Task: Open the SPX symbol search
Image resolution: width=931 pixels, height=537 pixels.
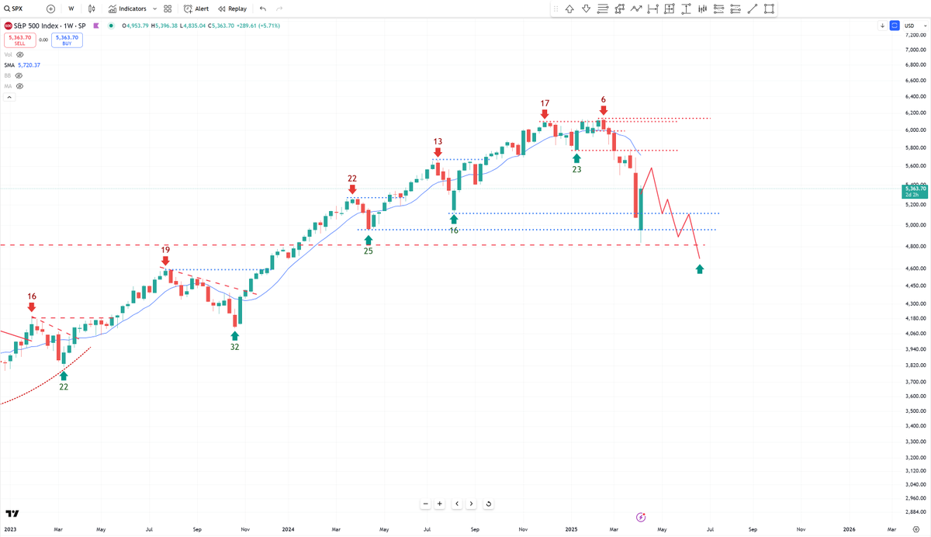Action: [14, 9]
